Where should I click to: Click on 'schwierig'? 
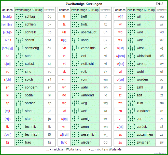point(32,48)
